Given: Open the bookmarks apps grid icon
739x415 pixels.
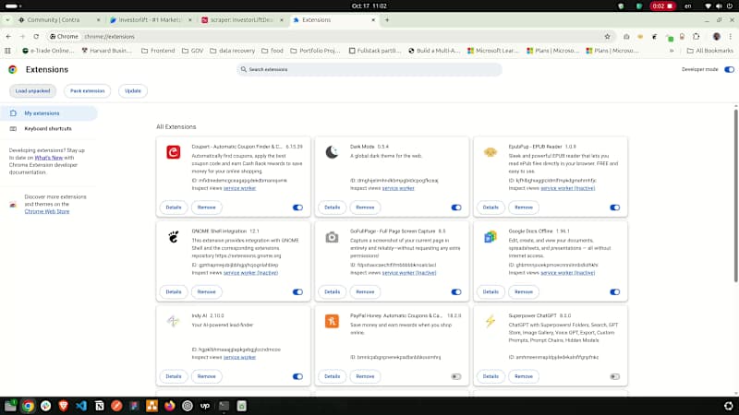Looking at the screenshot, I should (7, 51).
